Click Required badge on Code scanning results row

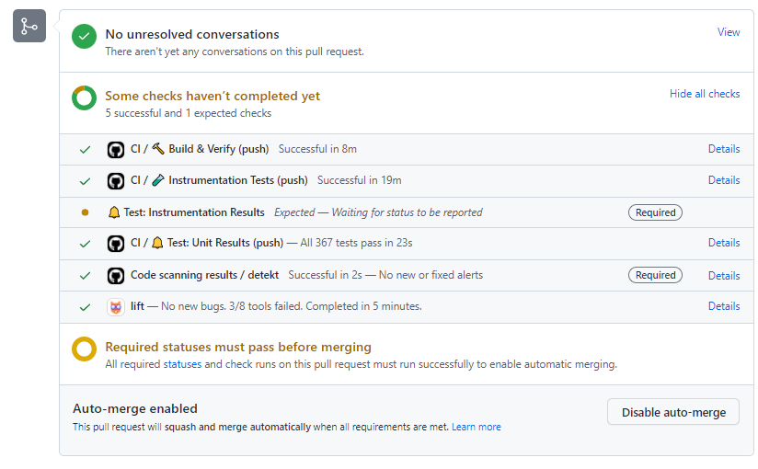655,275
